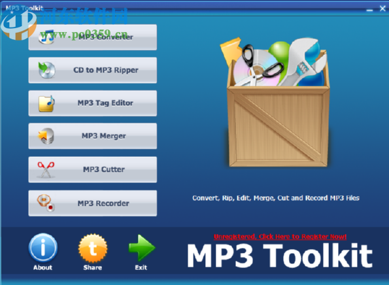This screenshot has width=389, height=285.
Task: Click the large MP3 Toolkit logo text
Action: (x=280, y=256)
